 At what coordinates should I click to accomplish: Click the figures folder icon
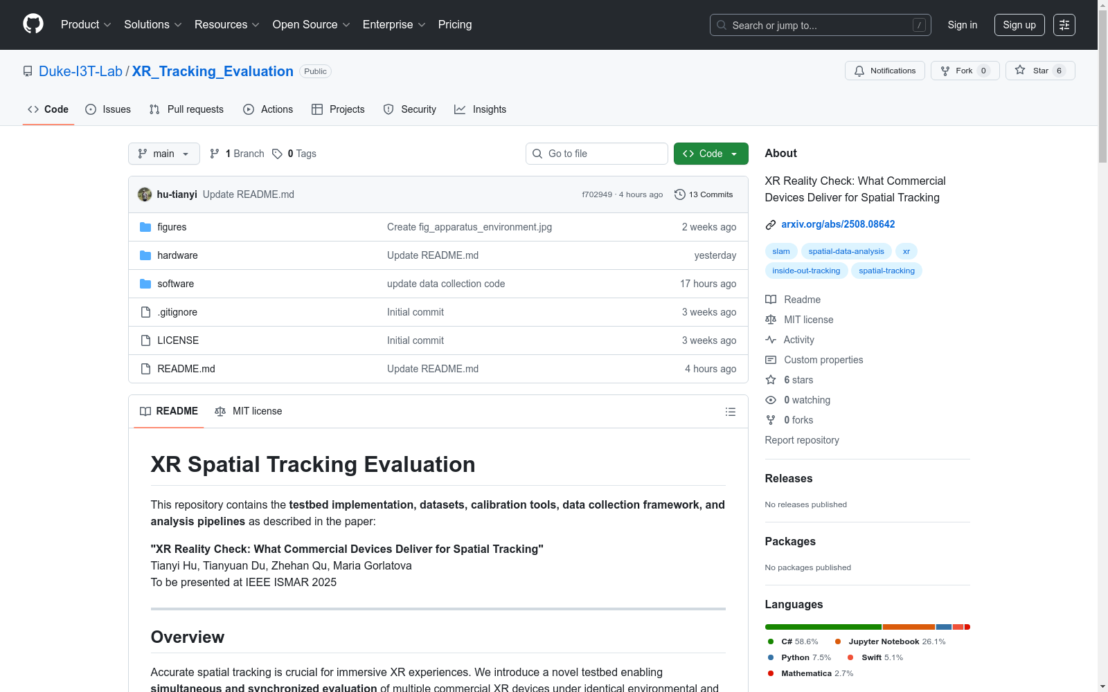click(x=145, y=227)
